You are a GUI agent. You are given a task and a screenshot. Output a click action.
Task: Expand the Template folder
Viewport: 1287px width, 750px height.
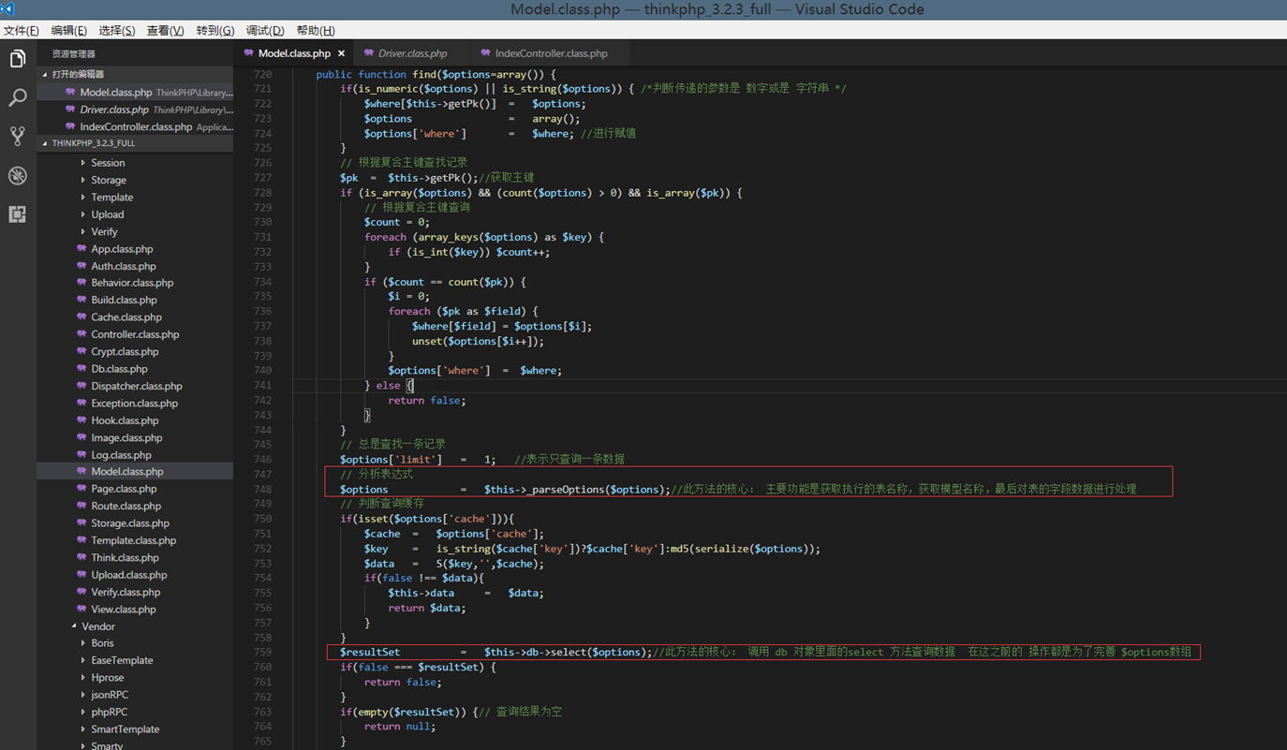(x=82, y=198)
